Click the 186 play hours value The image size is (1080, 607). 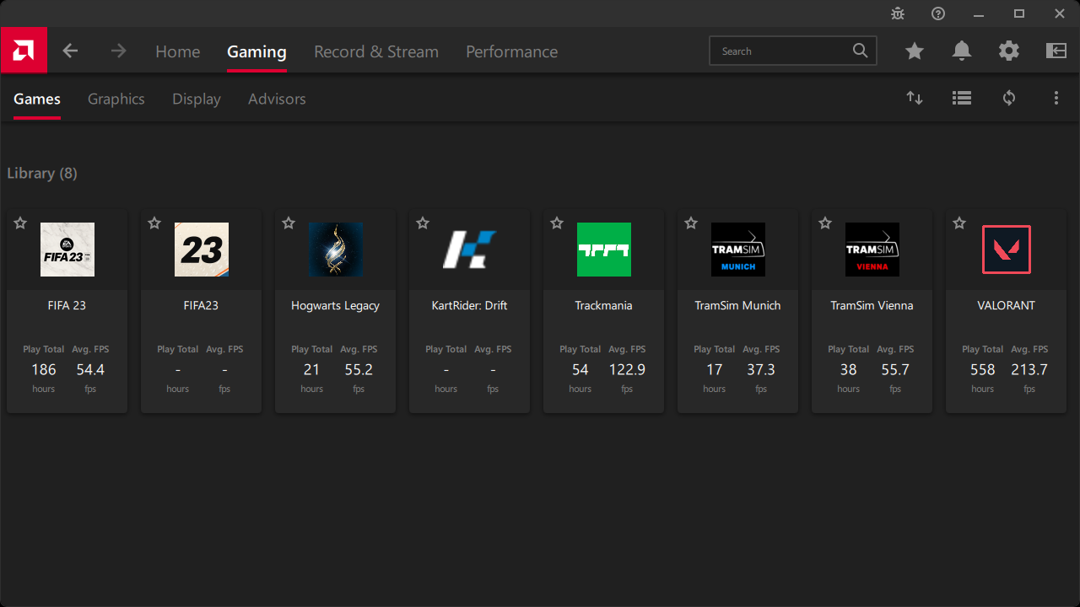(44, 369)
